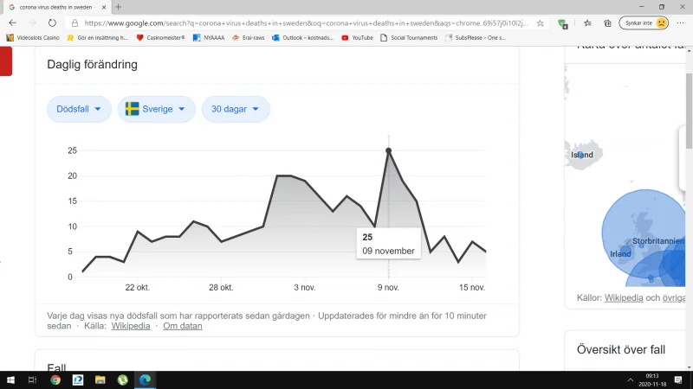
Task: Launch Google Chrome from the taskbar
Action: [x=55, y=379]
